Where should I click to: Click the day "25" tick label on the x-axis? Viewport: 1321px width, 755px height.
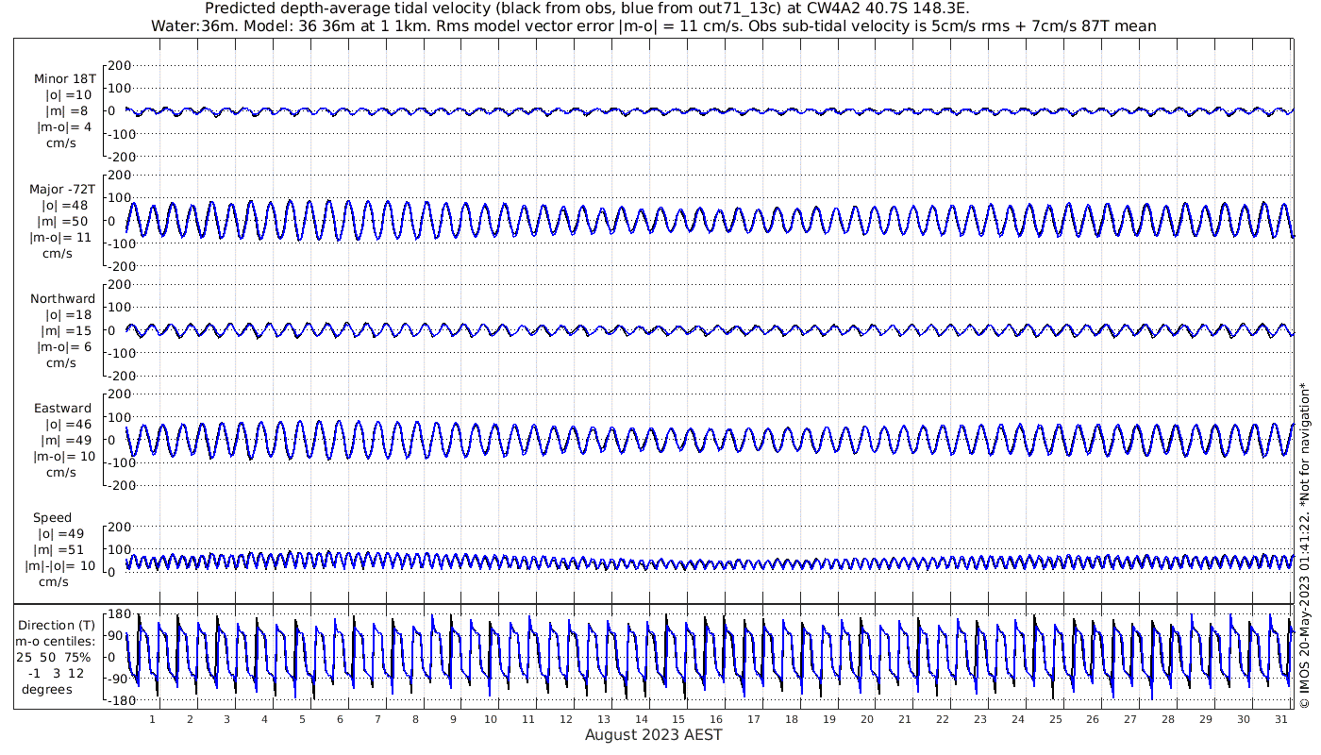coord(1055,719)
